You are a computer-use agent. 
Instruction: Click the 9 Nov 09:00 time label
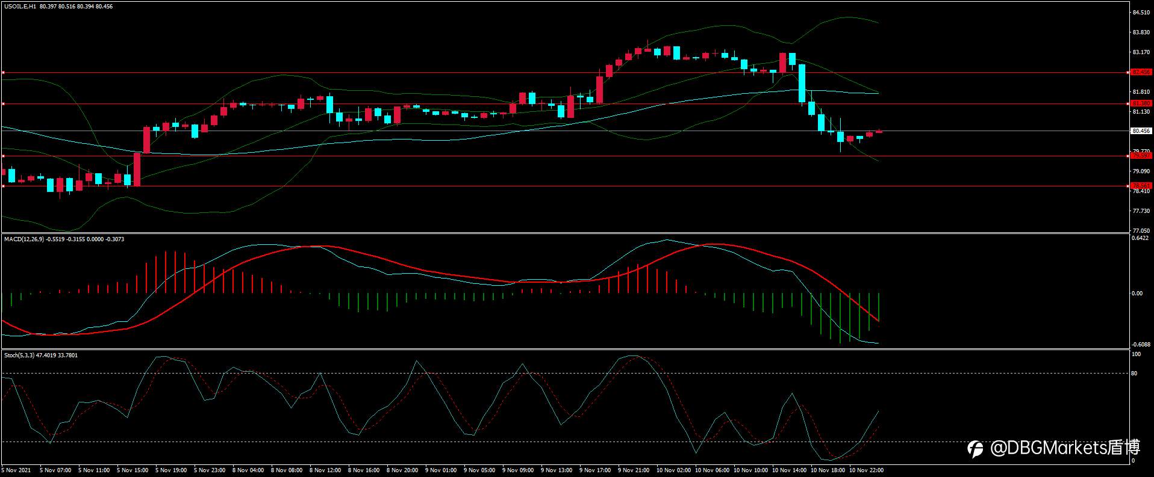coord(518,470)
